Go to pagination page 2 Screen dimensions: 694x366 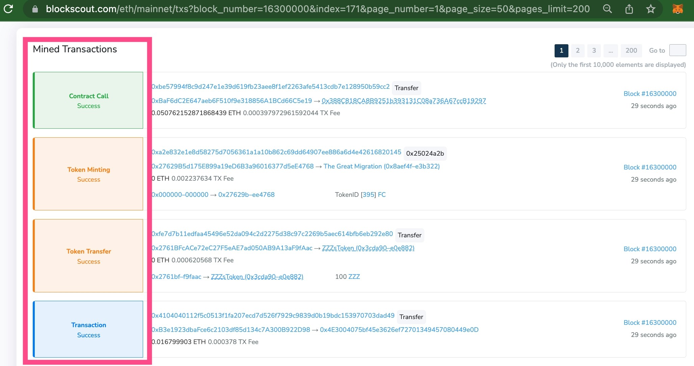578,51
